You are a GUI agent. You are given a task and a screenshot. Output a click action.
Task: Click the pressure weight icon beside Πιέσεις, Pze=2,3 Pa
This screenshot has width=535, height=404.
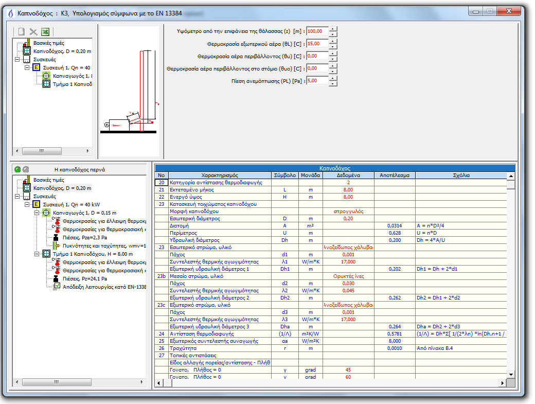(56, 237)
